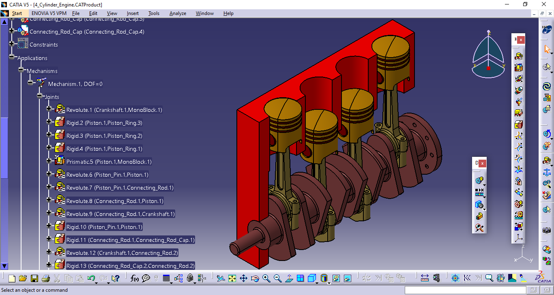
Task: Open the ENOVIA V5 VPM menu
Action: 49,13
